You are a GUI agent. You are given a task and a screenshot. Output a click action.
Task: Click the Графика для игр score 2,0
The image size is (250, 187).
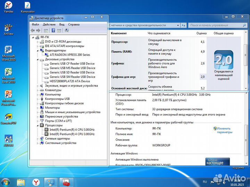pyautogui.click(x=203, y=77)
